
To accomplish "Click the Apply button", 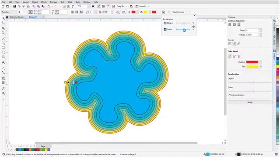I will point(250,102).
